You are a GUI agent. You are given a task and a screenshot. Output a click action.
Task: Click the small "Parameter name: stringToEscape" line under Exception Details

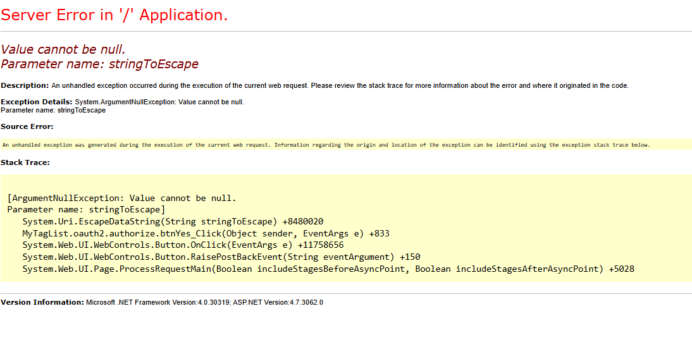pyautogui.click(x=53, y=110)
